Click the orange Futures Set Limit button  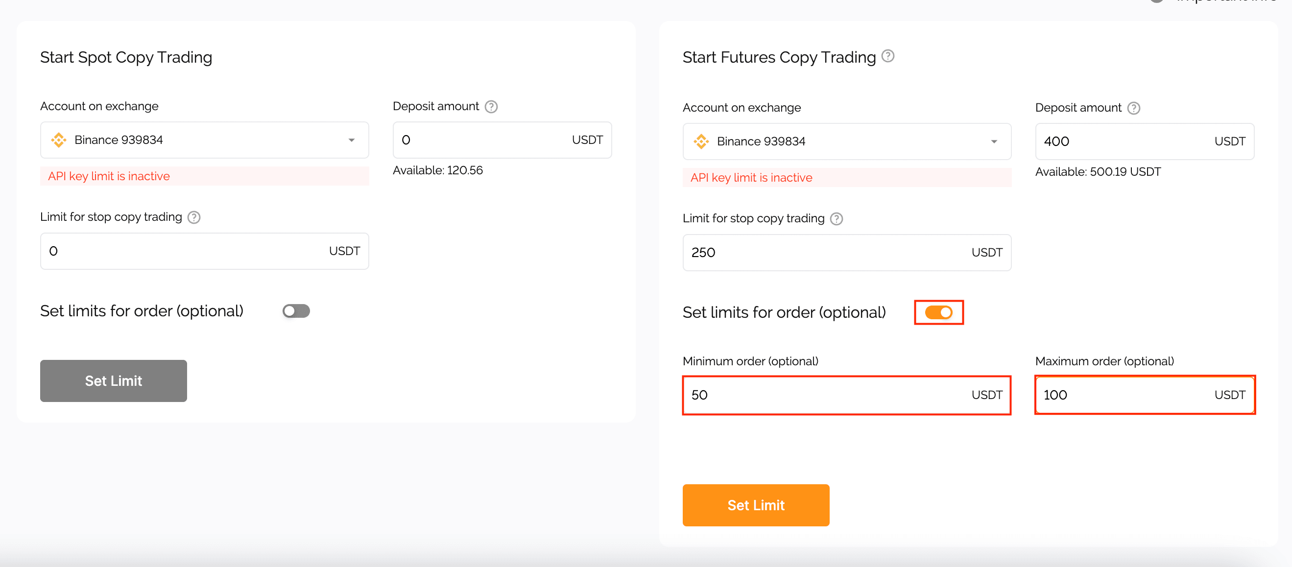[x=756, y=505]
